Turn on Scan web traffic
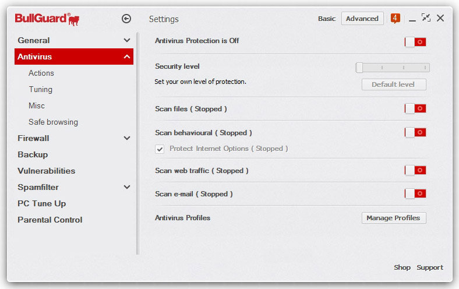The image size is (459, 289). [x=415, y=170]
